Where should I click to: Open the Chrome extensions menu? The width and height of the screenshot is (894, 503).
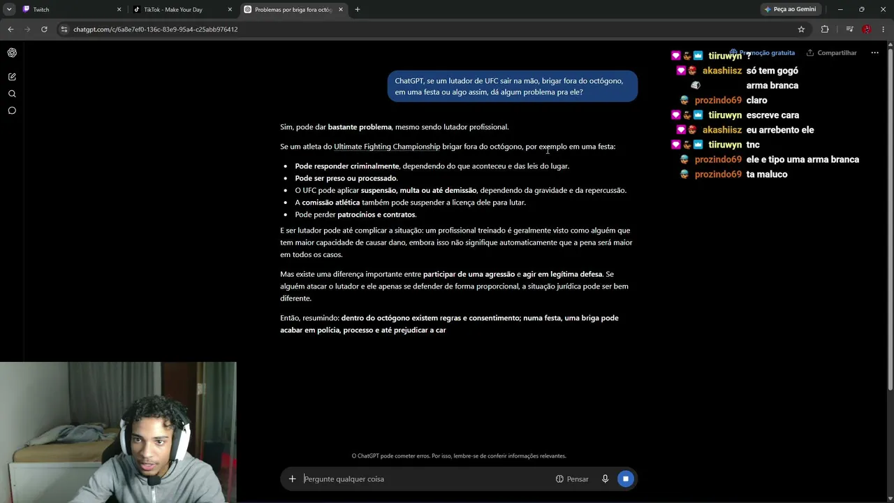(x=825, y=29)
